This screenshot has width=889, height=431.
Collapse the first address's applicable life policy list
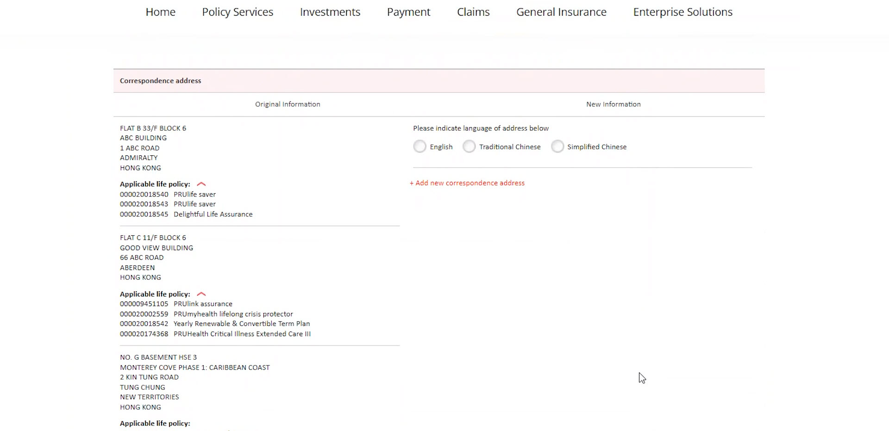[x=201, y=184]
